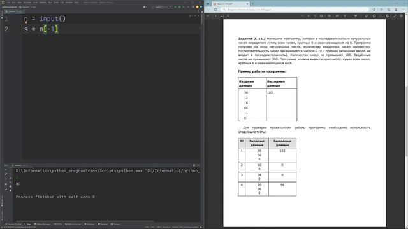Open a new browser tab with plus button
The image size is (408, 229).
[x=252, y=4]
